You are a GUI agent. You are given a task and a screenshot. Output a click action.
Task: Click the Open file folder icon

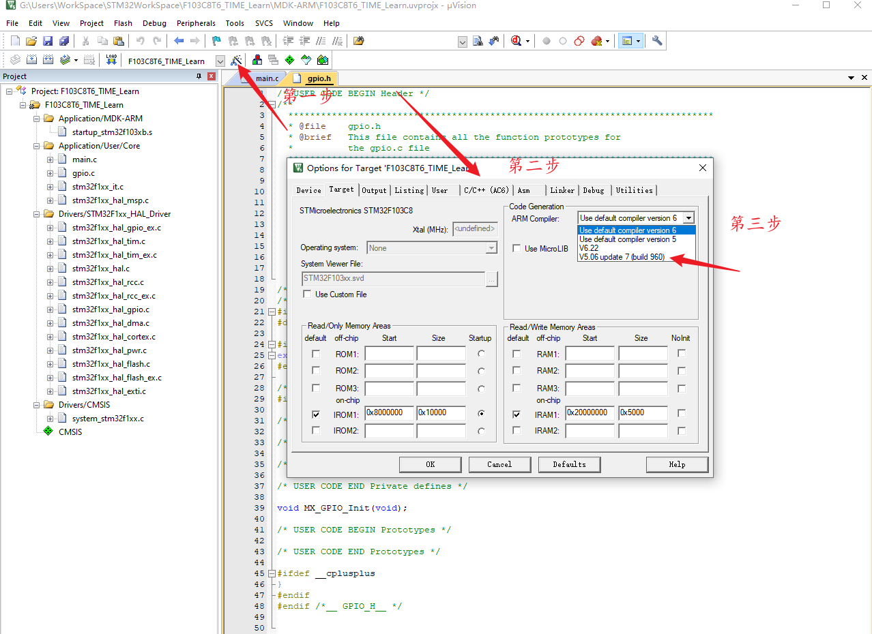pos(31,41)
